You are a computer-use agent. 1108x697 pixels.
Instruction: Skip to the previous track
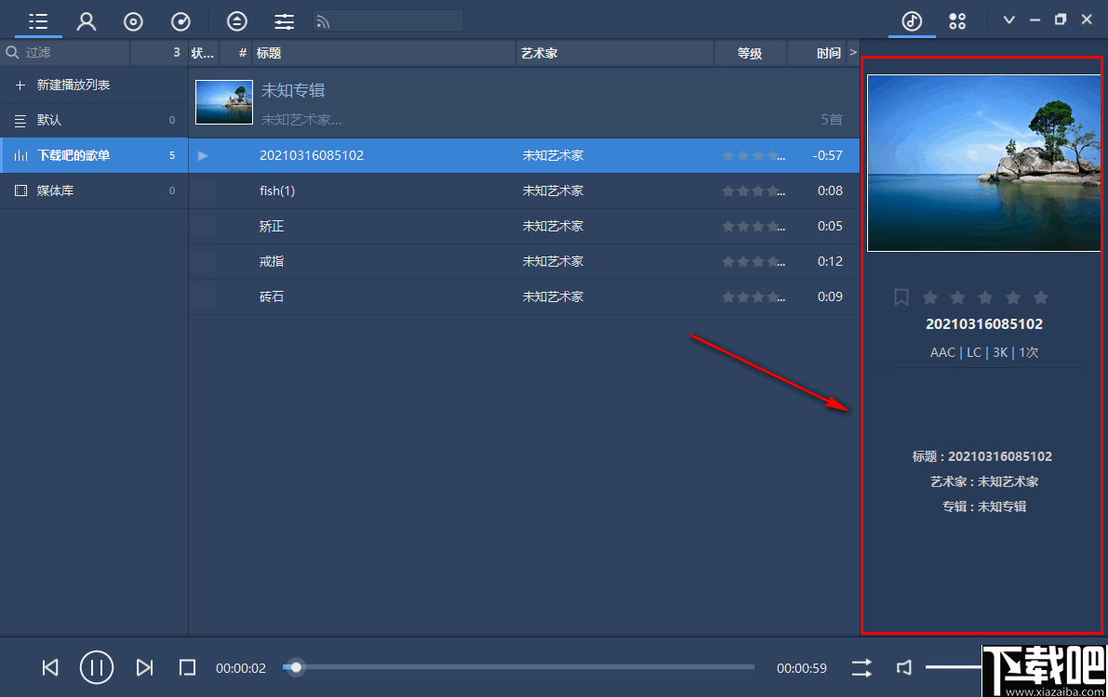[x=50, y=667]
